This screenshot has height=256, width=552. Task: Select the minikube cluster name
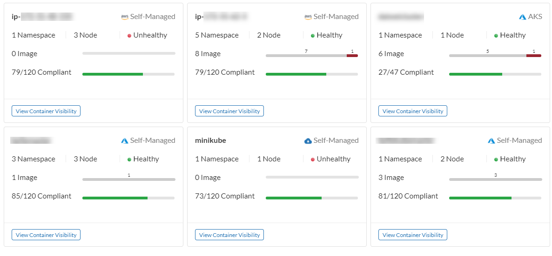pyautogui.click(x=210, y=141)
